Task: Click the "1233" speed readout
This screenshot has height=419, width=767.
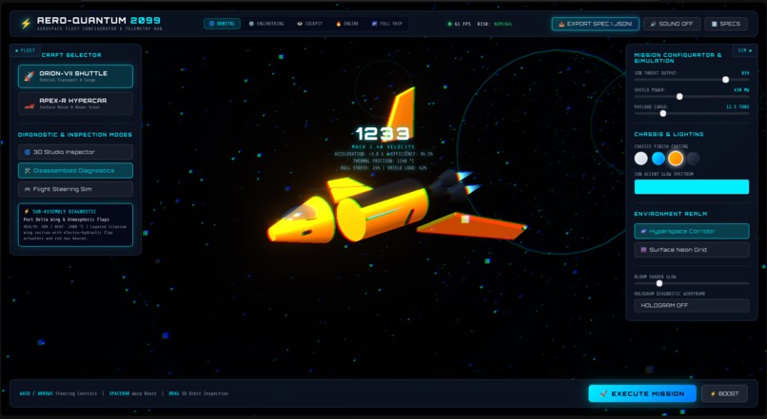Action: (383, 133)
